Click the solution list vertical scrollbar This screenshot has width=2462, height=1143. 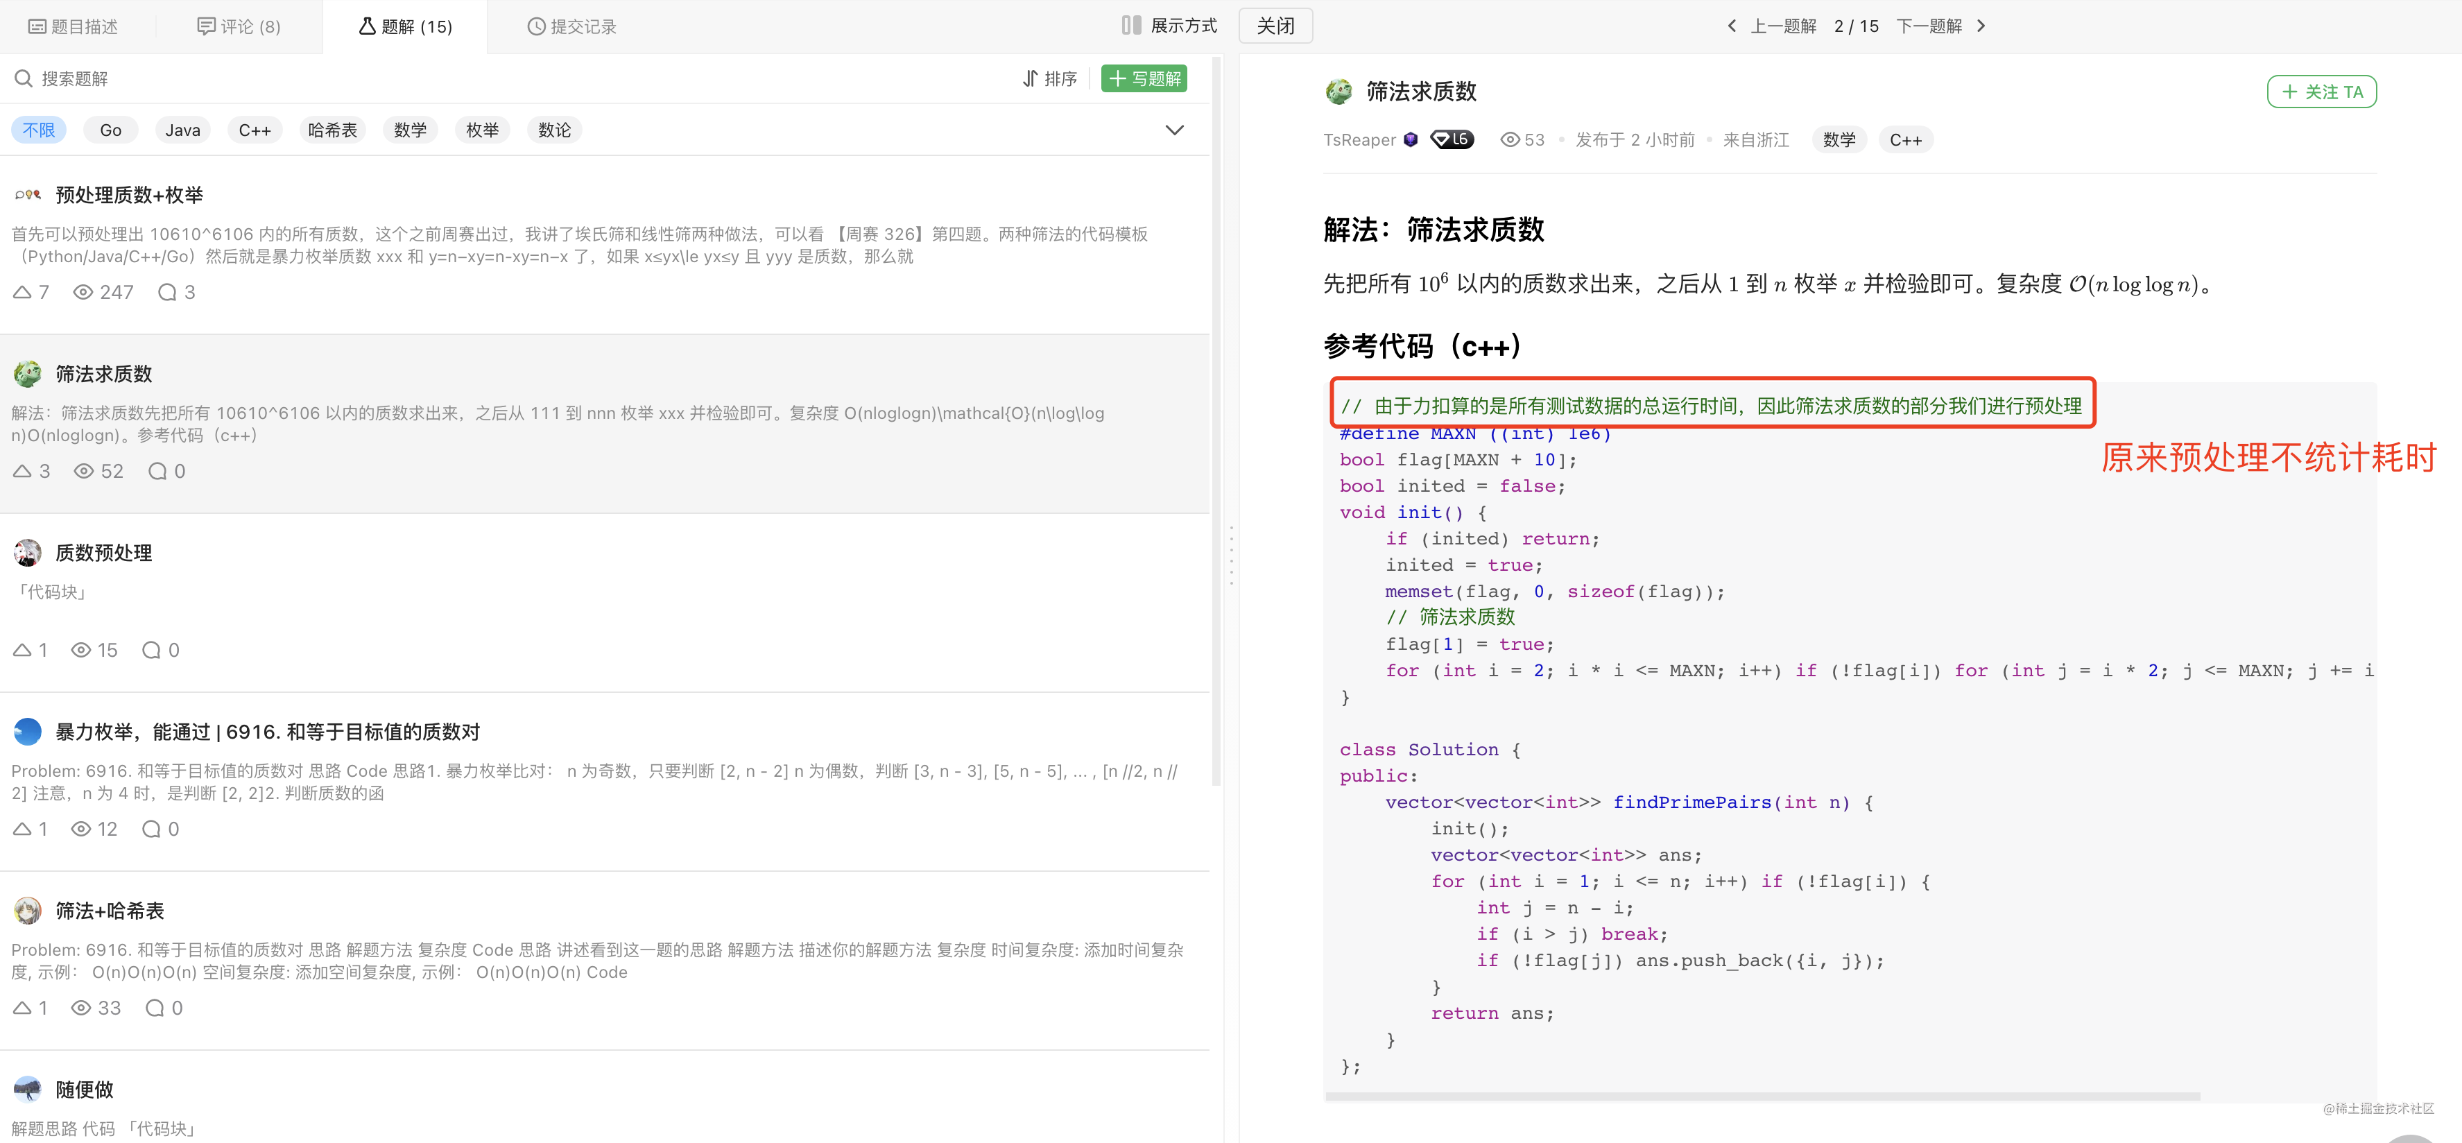pos(1216,420)
